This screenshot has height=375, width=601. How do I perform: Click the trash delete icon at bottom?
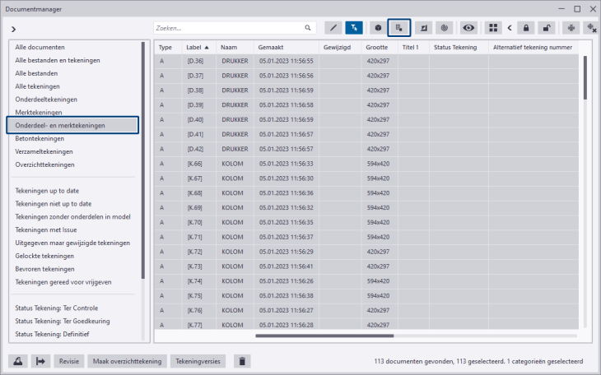click(241, 361)
